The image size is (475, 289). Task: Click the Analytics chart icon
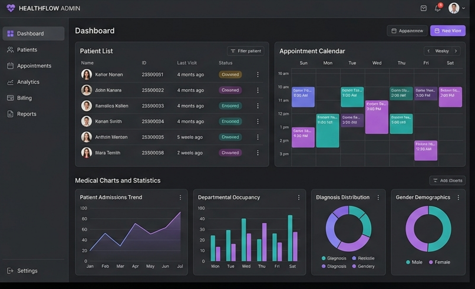coord(10,82)
